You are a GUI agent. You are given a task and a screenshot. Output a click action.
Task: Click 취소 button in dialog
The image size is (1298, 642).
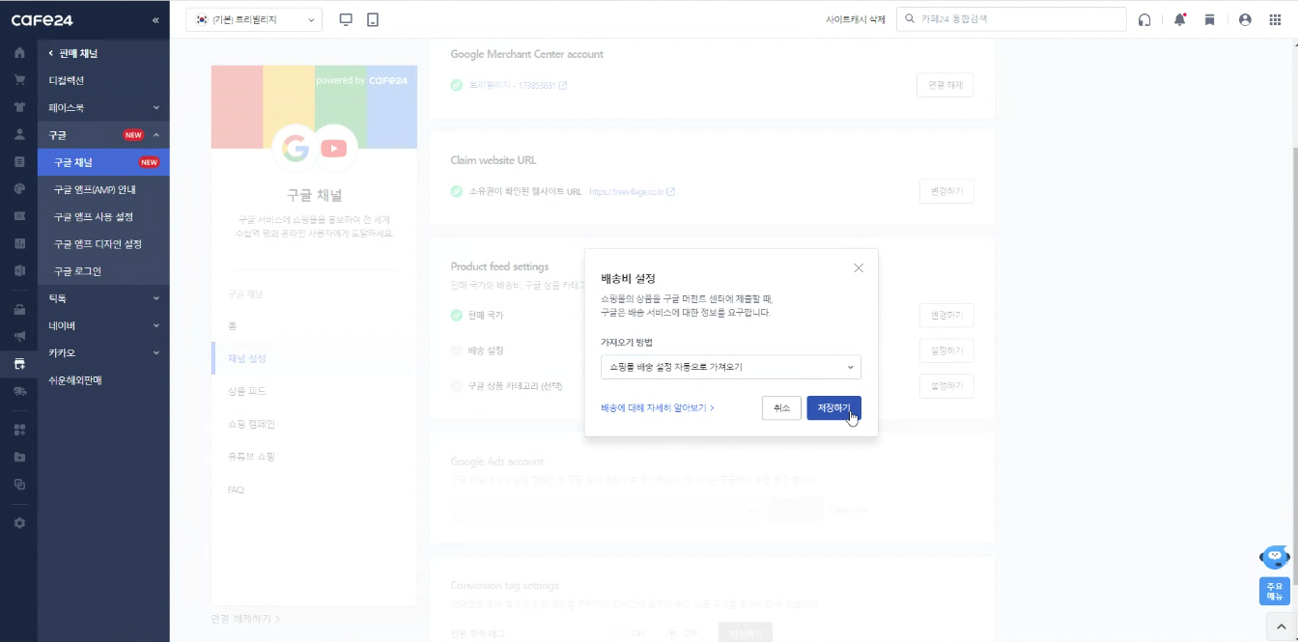[x=780, y=408]
